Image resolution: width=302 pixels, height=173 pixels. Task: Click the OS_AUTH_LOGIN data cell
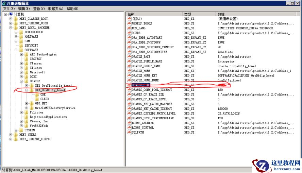[229, 113]
